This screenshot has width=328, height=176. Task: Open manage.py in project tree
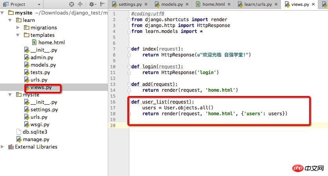[x=36, y=140]
